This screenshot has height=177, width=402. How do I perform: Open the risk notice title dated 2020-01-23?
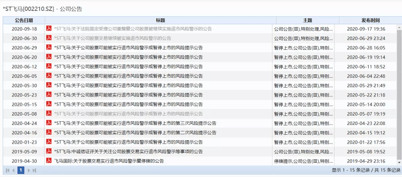(129, 143)
